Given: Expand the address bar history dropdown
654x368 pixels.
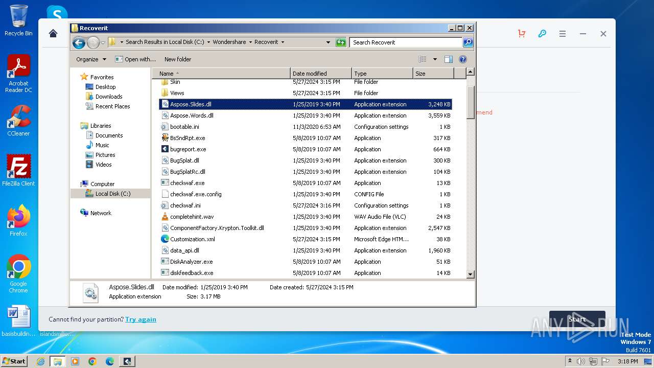Looking at the screenshot, I should tap(328, 42).
